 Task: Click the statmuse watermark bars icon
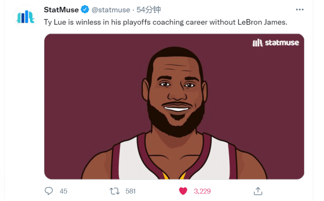pyautogui.click(x=257, y=43)
